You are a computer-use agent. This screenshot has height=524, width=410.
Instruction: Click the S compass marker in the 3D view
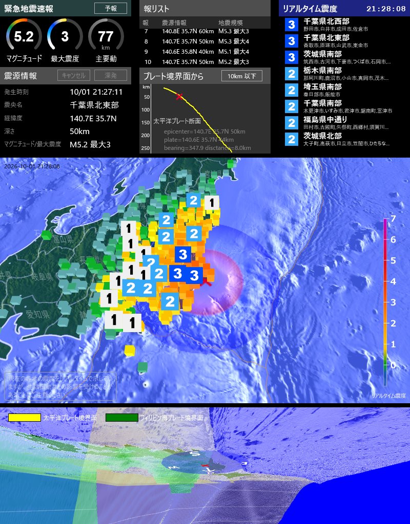click(194, 453)
